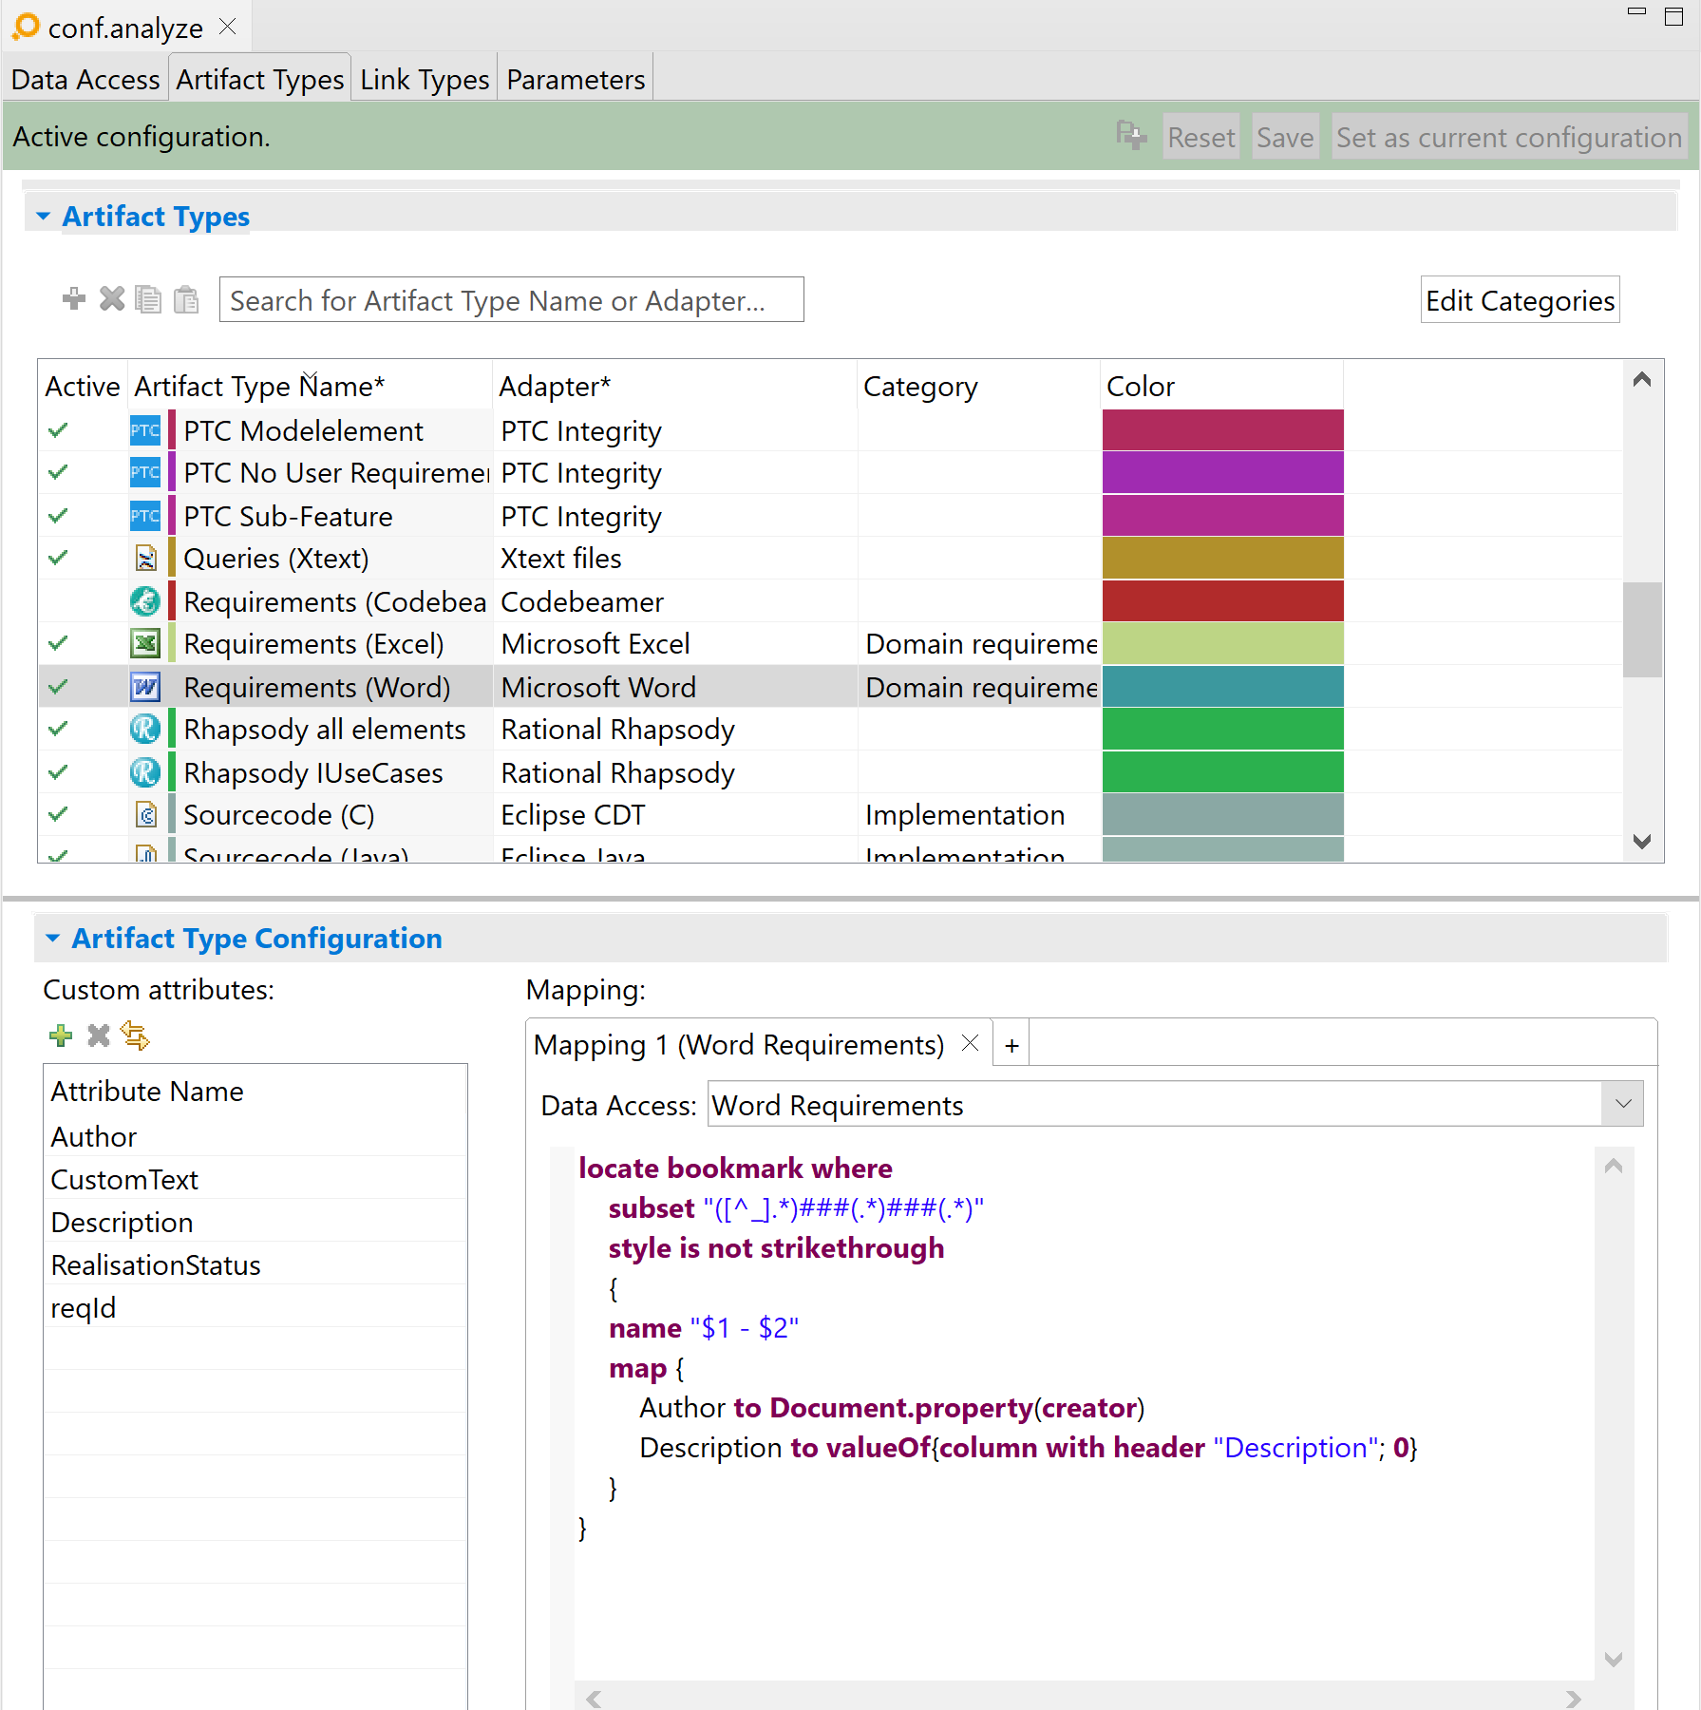
Task: Click the Reset button
Action: point(1201,137)
